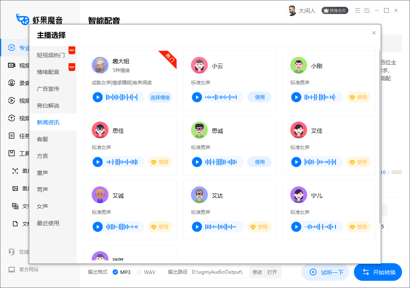The image size is (410, 288).
Task: Select the 新闻资讯 category
Action: 53,122
